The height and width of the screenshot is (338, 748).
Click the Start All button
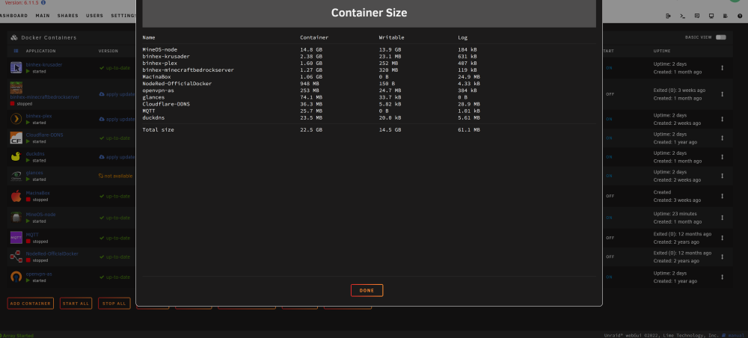(76, 303)
